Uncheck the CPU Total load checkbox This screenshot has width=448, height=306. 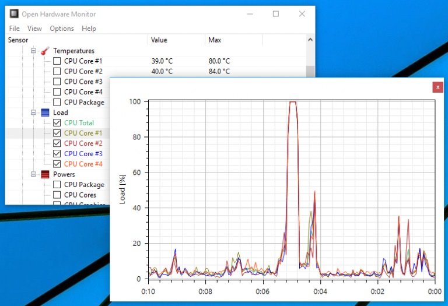tap(57, 123)
